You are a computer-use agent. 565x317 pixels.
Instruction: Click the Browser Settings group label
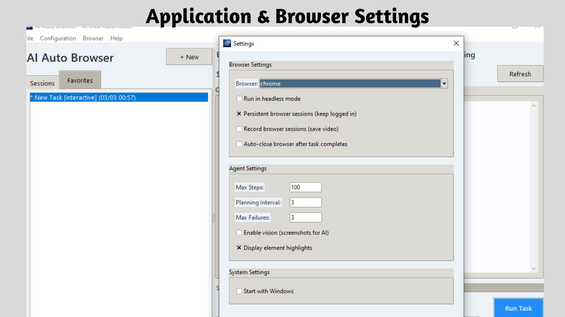pos(250,65)
